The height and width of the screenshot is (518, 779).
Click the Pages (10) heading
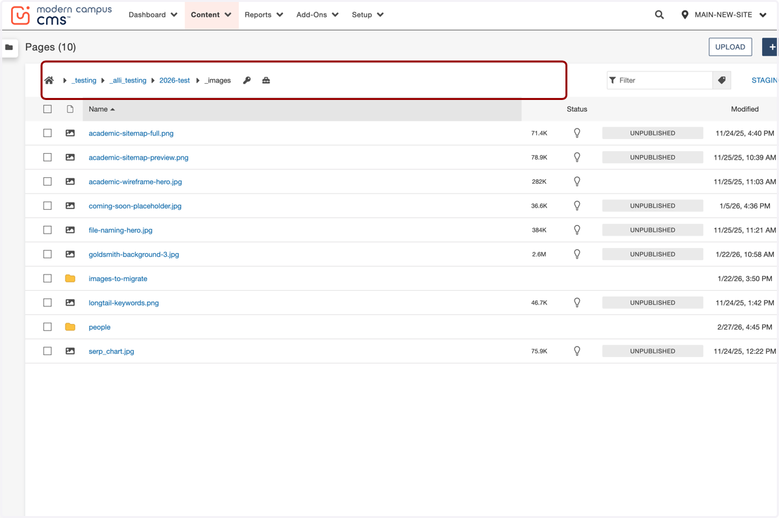point(51,47)
